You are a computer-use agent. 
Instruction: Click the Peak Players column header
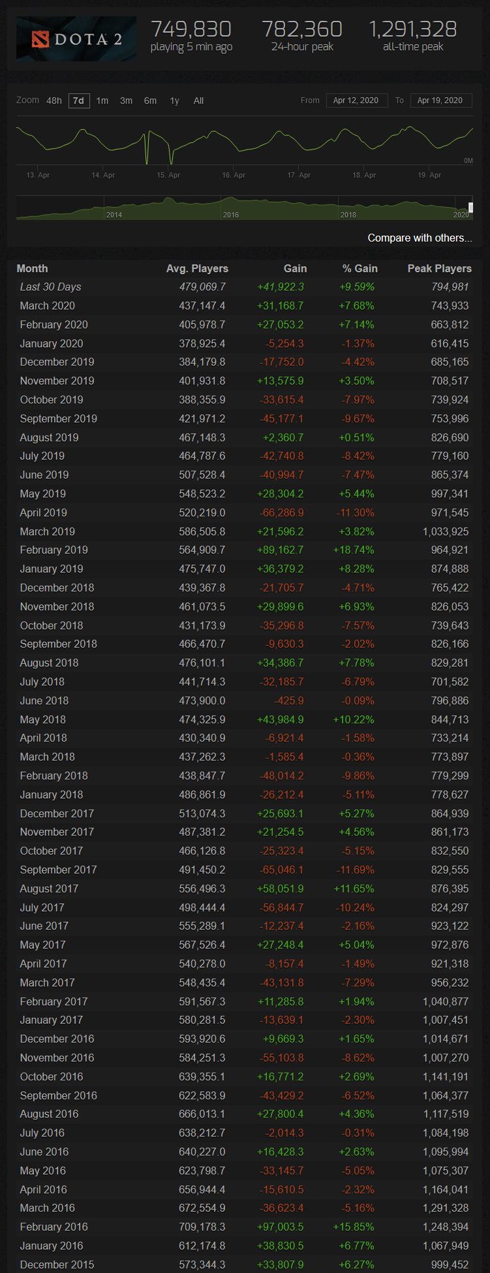point(439,268)
